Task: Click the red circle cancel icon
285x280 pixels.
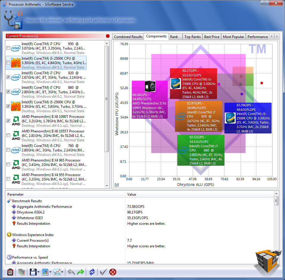Action: coord(113,272)
